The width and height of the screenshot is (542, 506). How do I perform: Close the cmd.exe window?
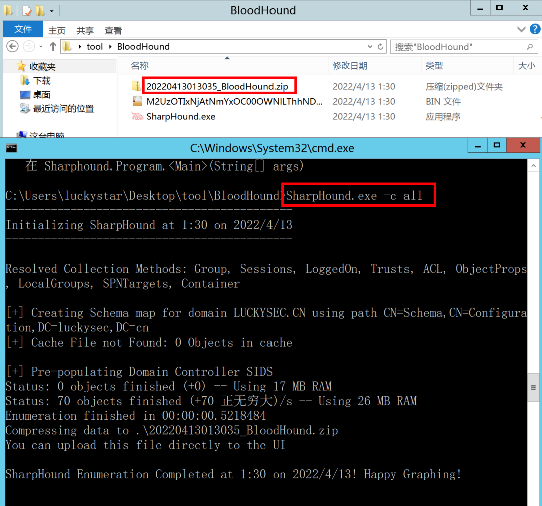point(523,146)
